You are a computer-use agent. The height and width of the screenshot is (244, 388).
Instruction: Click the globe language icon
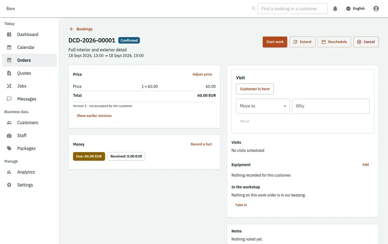coord(348,9)
